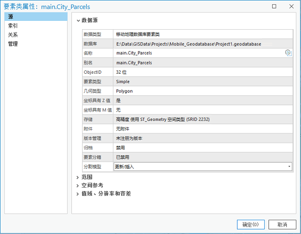
Task: Go to the 管理 tab
Action: (x=13, y=44)
